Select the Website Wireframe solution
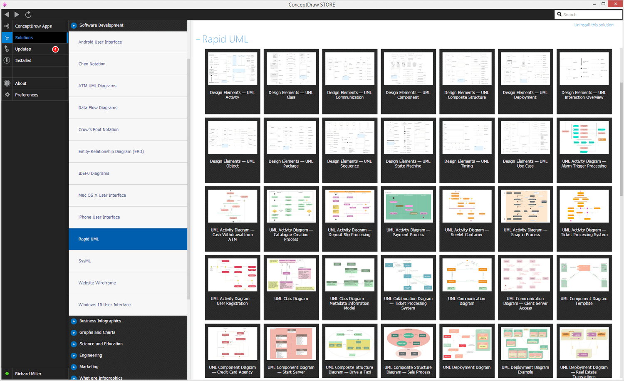624x381 pixels. pyautogui.click(x=128, y=283)
